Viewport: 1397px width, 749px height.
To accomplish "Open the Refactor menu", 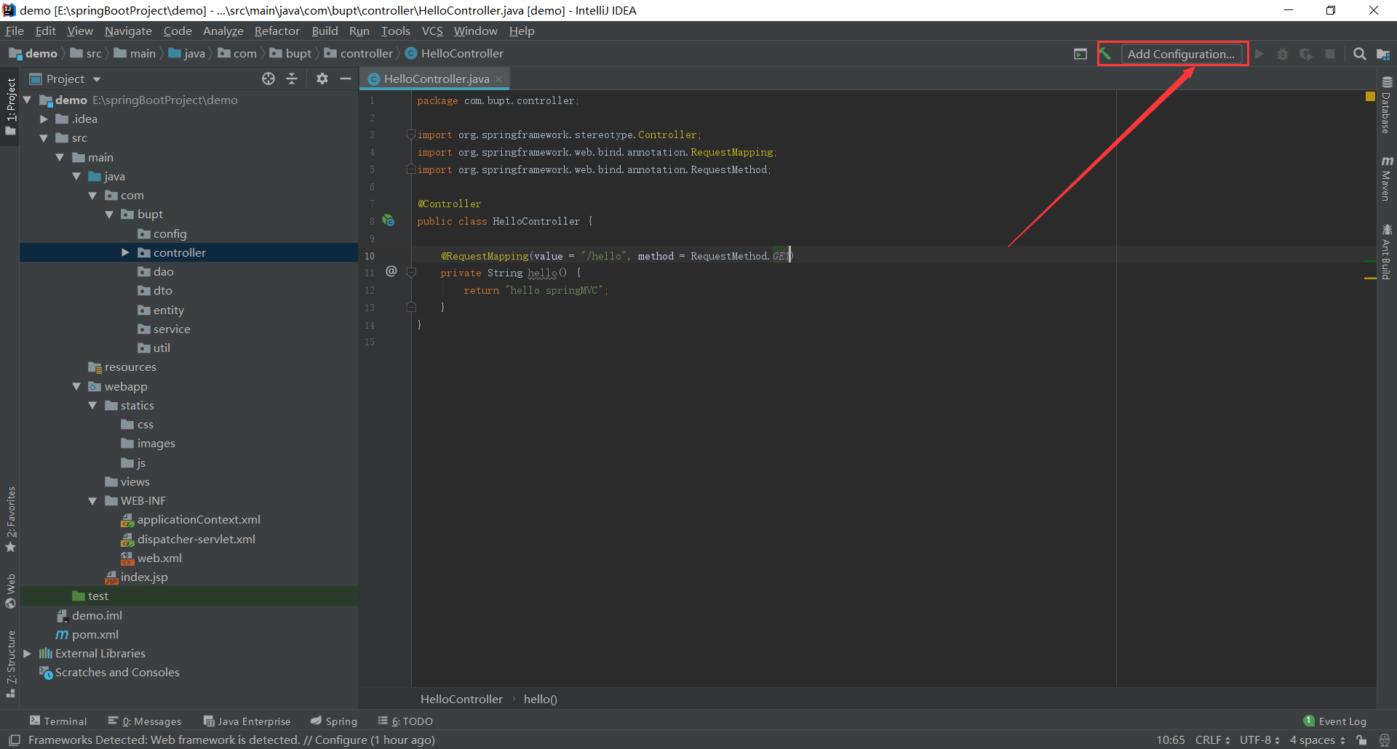I will pyautogui.click(x=276, y=31).
